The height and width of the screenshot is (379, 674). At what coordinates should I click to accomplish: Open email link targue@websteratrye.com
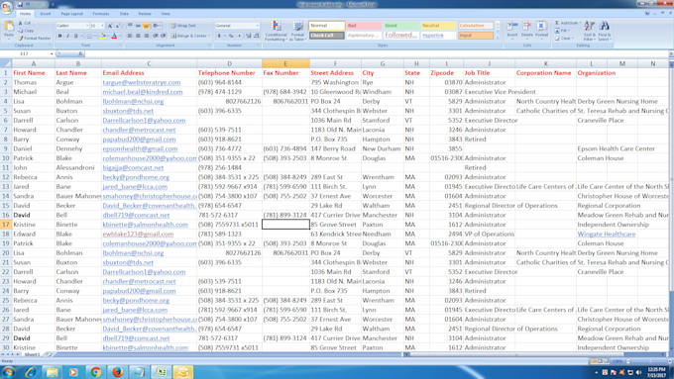click(142, 82)
